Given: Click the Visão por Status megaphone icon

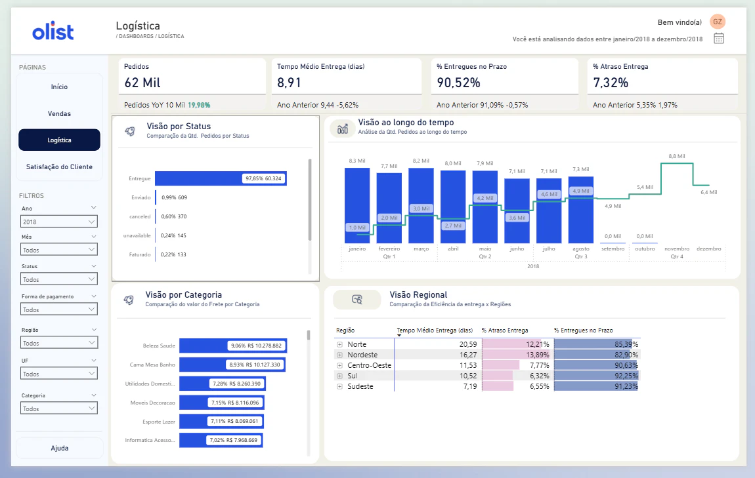Looking at the screenshot, I should click(x=130, y=130).
